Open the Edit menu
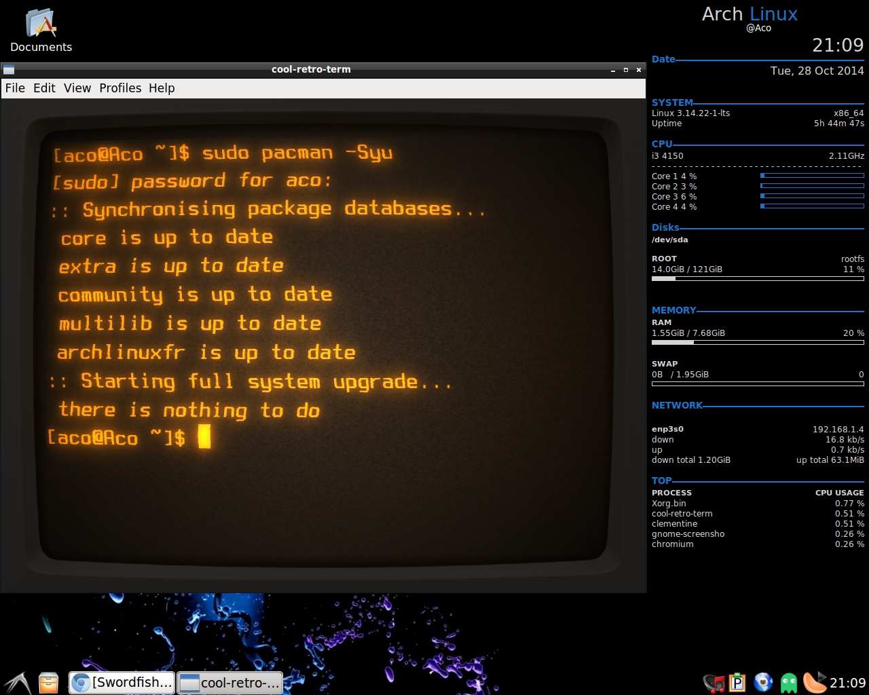Screen dimensions: 869x695 (x=44, y=88)
